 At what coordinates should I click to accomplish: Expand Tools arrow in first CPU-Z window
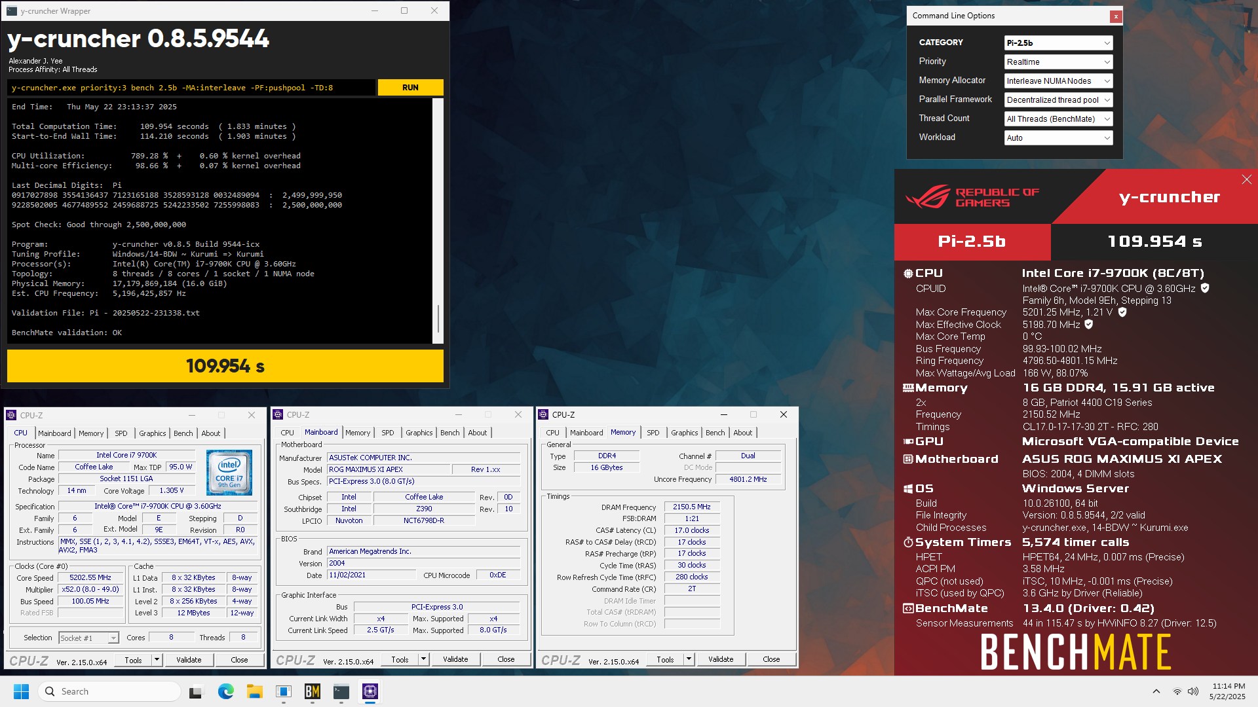point(157,660)
